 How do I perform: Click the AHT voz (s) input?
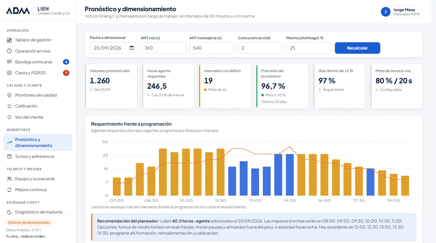click(x=163, y=48)
